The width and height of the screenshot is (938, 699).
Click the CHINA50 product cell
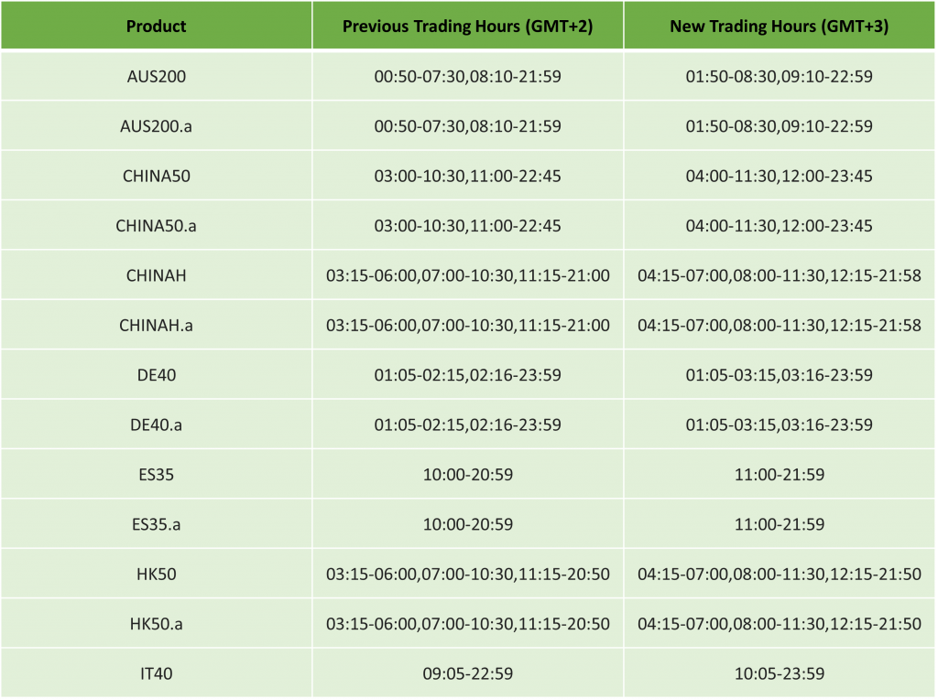[156, 177]
